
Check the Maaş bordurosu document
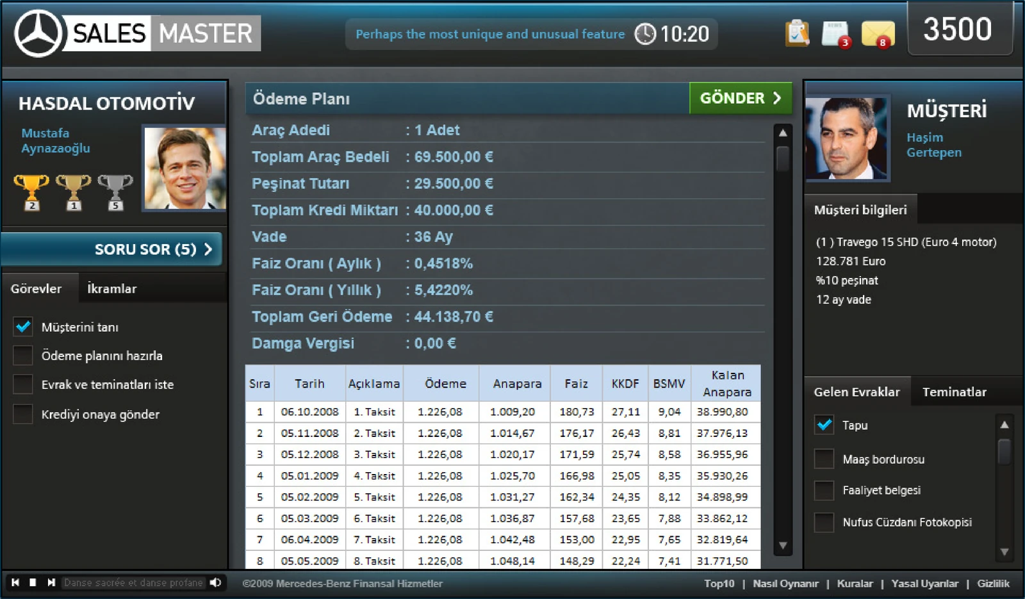coord(824,459)
